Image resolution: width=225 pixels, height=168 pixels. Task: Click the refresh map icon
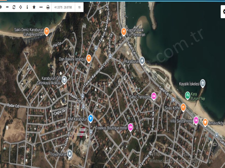pos(14,7)
